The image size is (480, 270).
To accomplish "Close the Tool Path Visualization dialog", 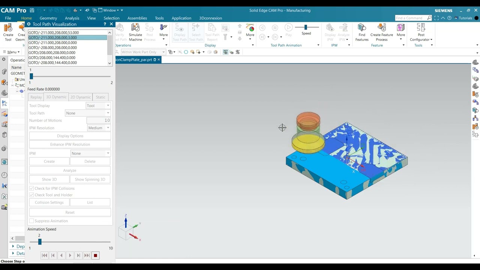I will pos(111,24).
